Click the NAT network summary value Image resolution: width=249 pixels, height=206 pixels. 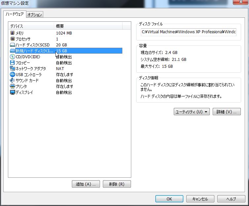(60, 69)
